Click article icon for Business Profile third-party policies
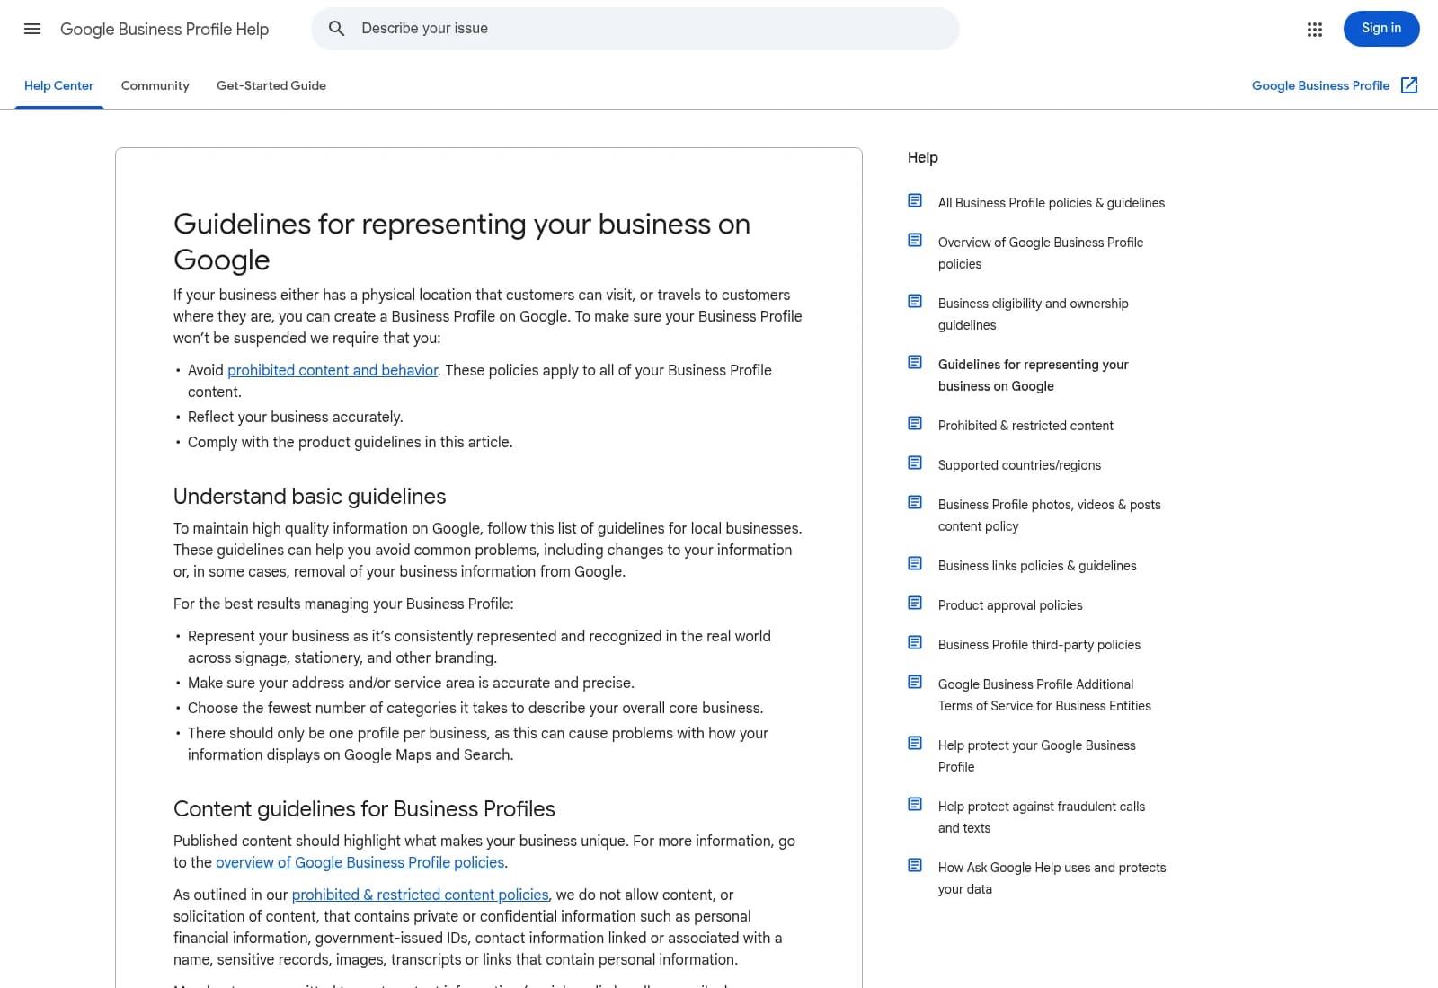This screenshot has height=988, width=1438. coord(915,642)
